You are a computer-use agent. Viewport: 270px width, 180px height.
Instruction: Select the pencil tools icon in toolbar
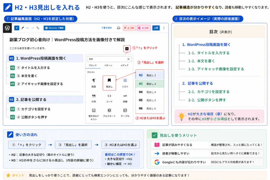click(x=23, y=28)
